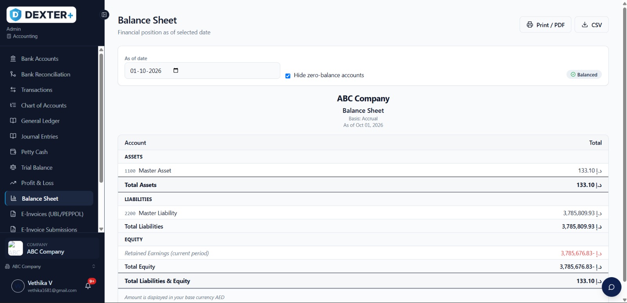Click Retained Earnings (current period) row
This screenshot has width=627, height=303.
tap(363, 253)
